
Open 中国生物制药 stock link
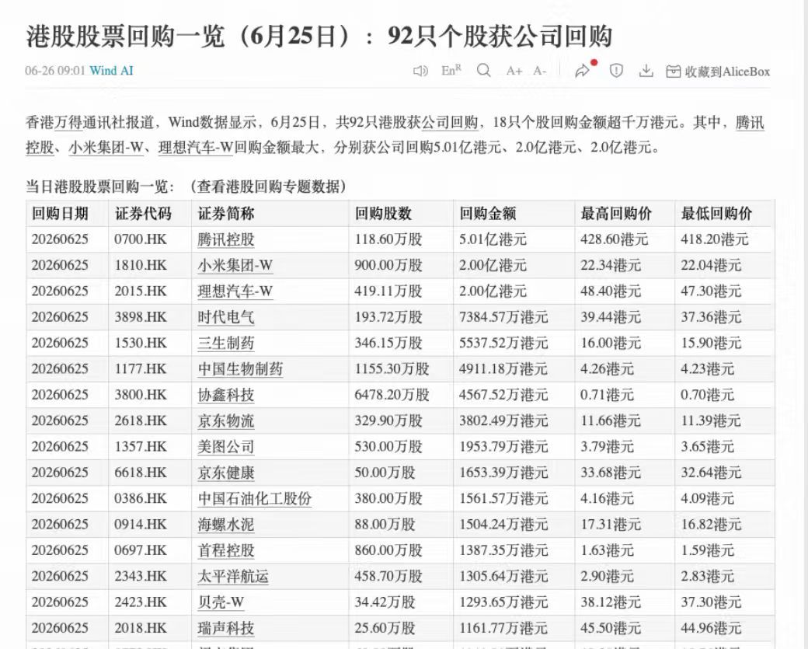(x=240, y=369)
